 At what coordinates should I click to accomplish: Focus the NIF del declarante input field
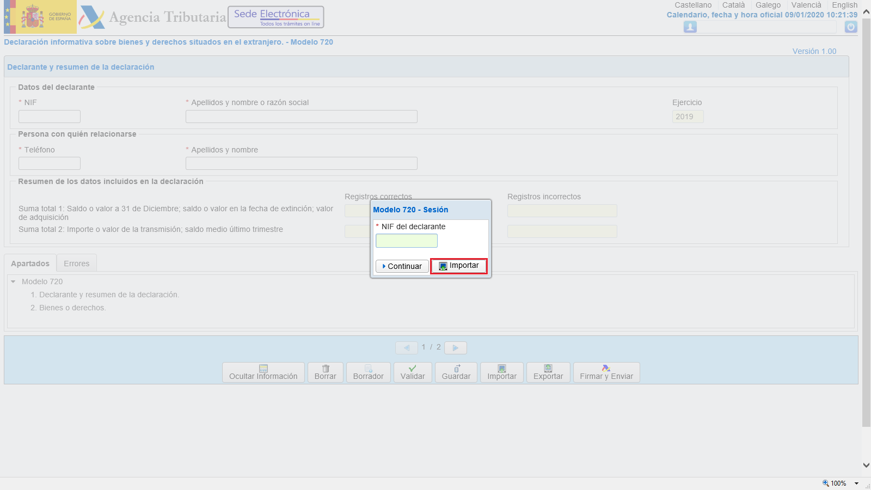[406, 241]
